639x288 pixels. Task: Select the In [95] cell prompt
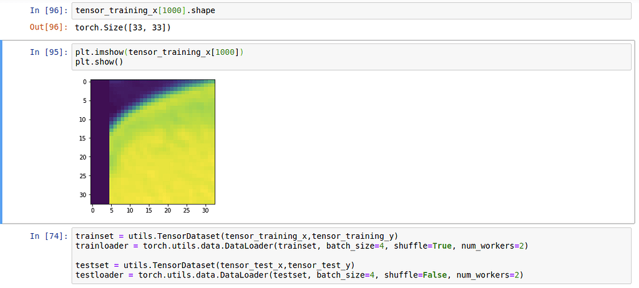tap(49, 52)
